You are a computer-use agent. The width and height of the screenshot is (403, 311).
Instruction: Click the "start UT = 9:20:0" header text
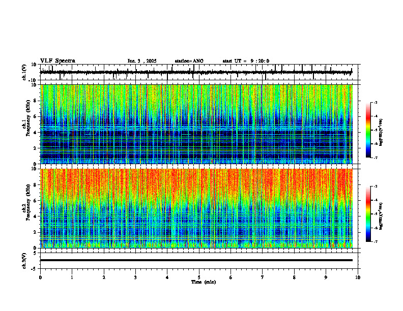[246, 61]
